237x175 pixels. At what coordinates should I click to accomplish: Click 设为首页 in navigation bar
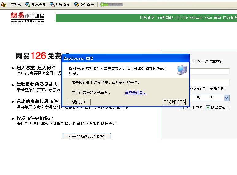coord(230,18)
